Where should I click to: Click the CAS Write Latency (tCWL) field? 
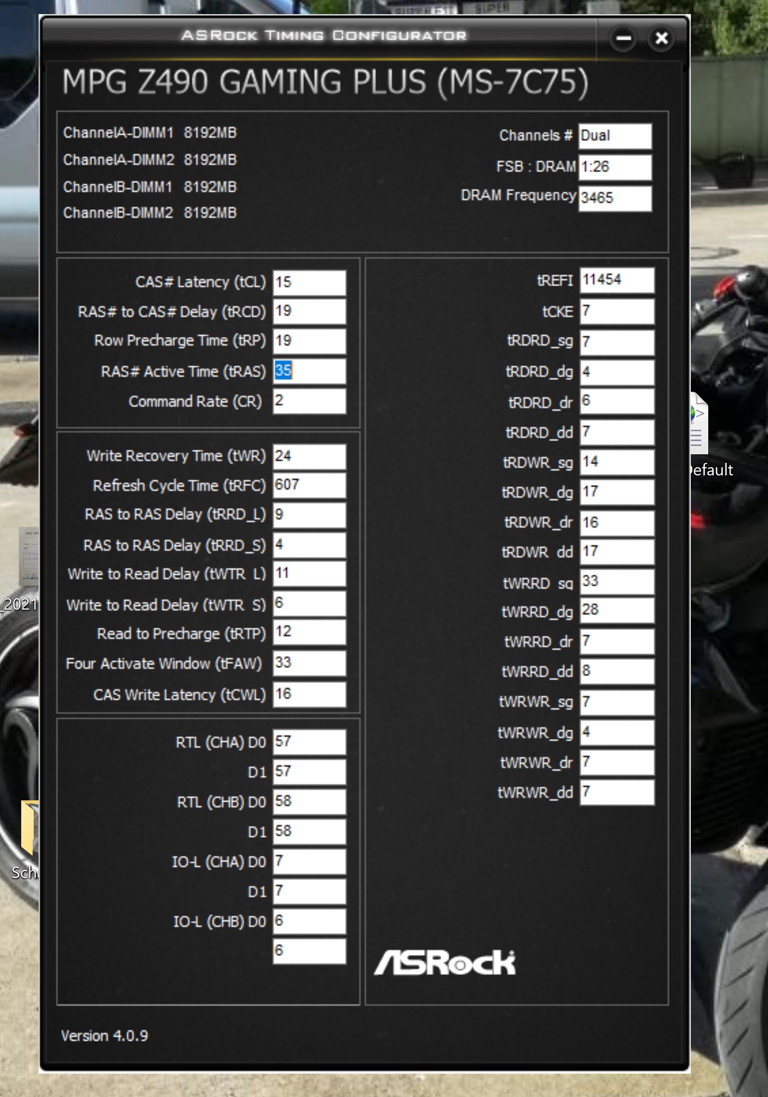309,694
